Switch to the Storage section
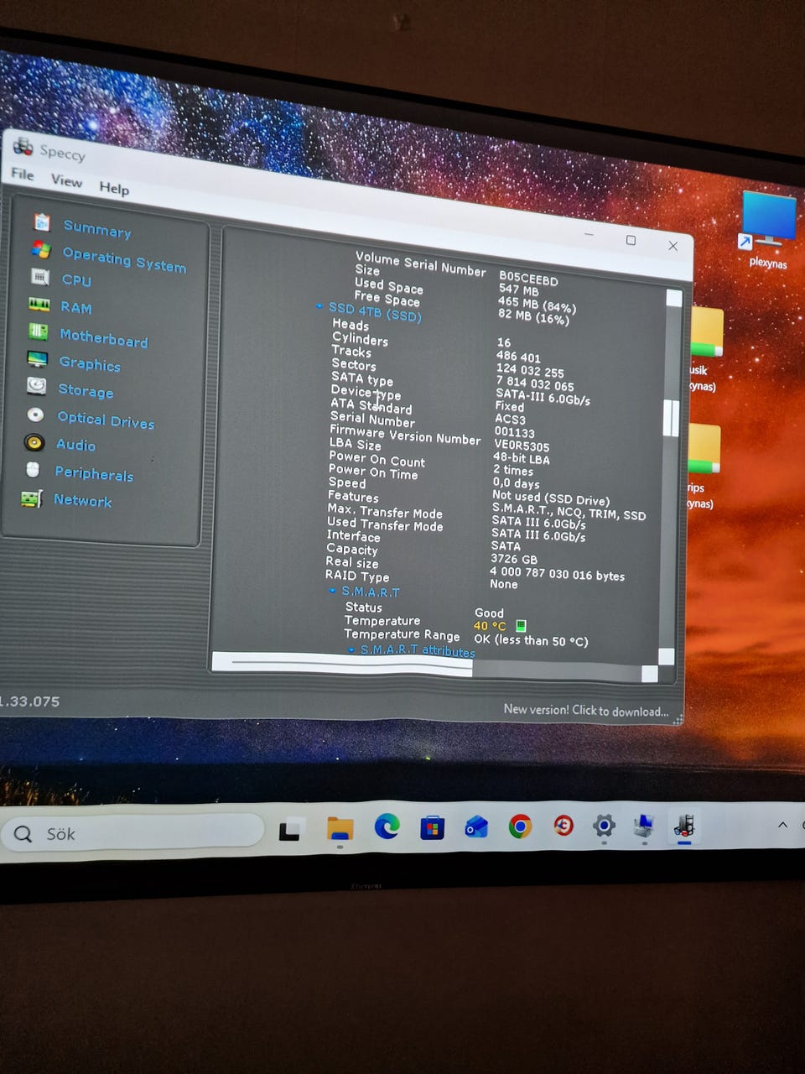The image size is (805, 1074). pos(86,390)
